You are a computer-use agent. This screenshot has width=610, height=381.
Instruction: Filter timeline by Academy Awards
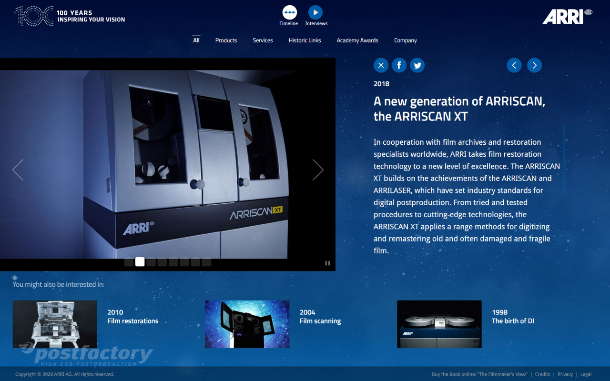click(357, 40)
